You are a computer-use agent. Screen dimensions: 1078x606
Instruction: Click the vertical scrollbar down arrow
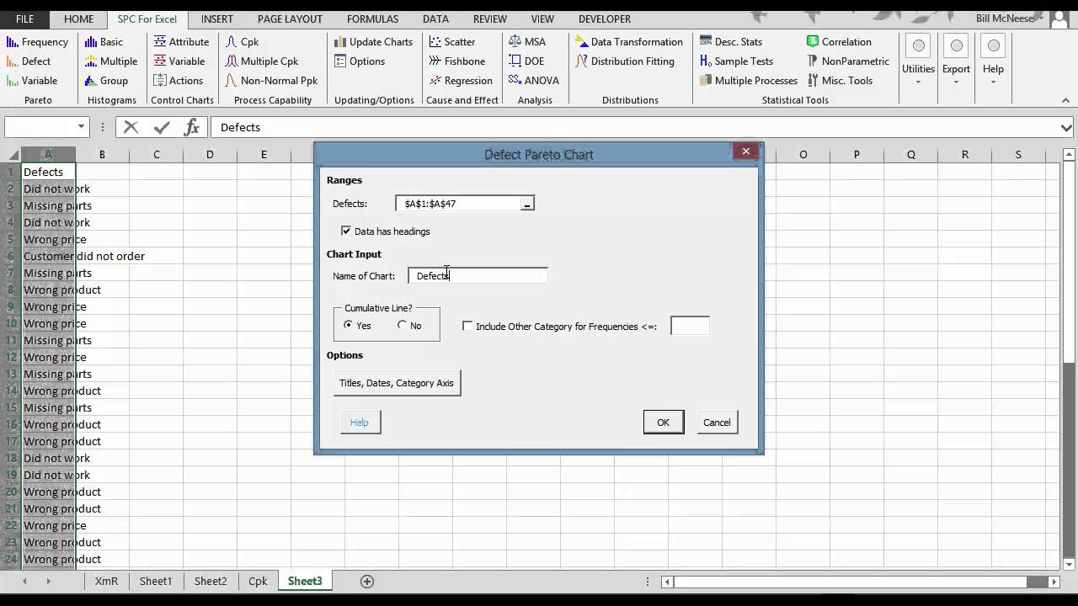pyautogui.click(x=1069, y=564)
